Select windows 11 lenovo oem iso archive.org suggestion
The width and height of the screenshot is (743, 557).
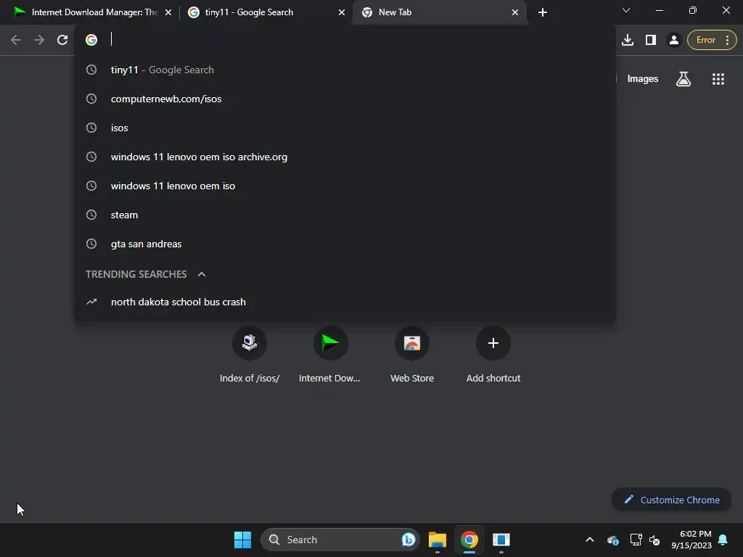(x=345, y=157)
